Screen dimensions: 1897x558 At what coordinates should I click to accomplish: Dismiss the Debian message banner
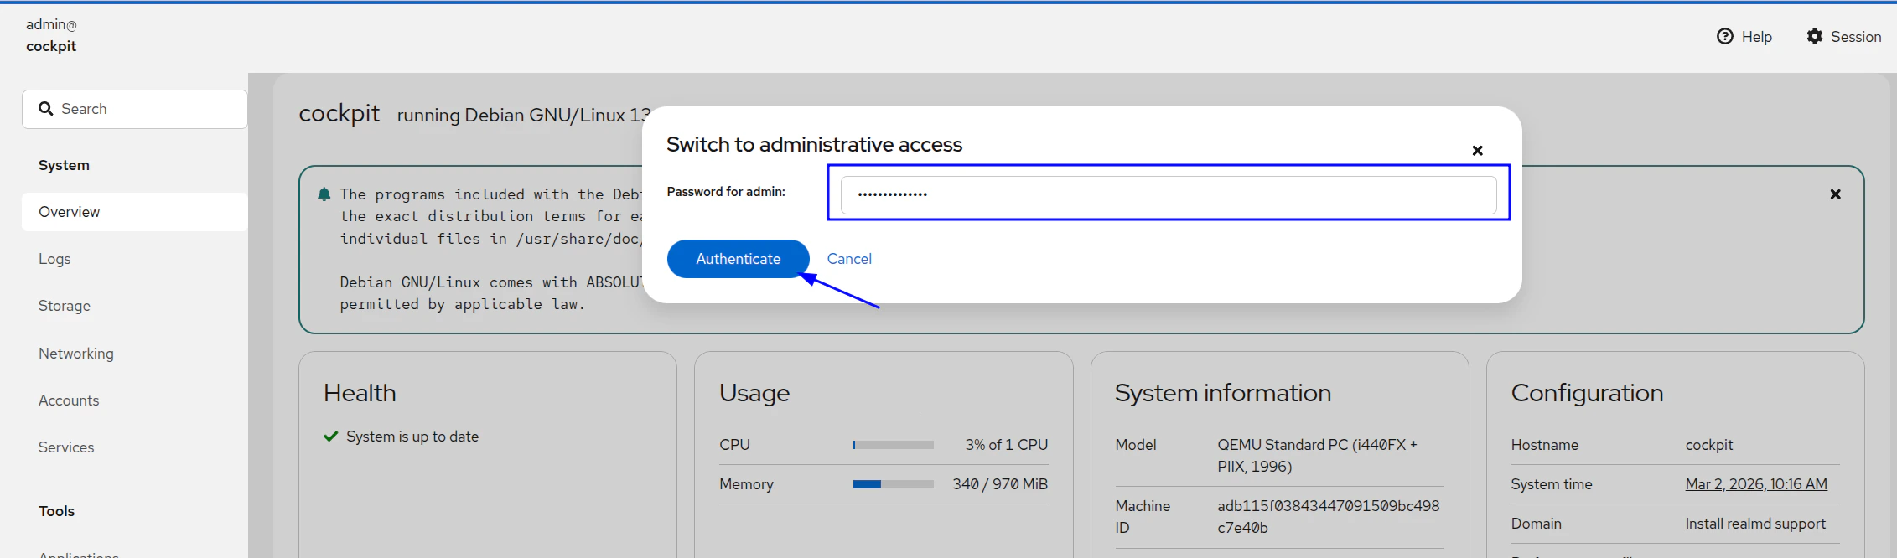(1835, 194)
